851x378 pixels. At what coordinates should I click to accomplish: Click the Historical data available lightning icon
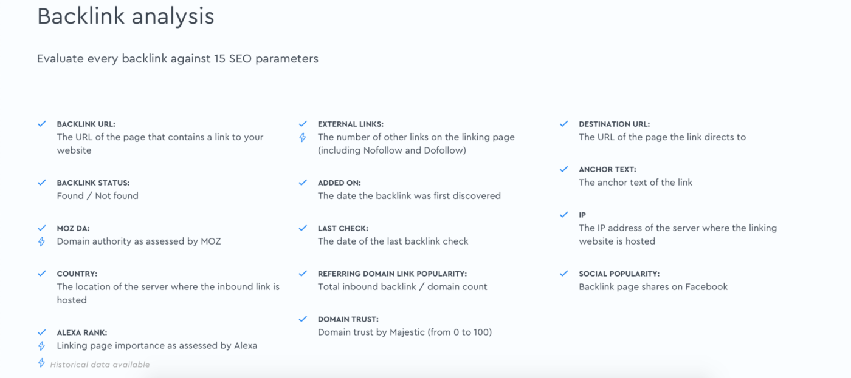(x=42, y=363)
